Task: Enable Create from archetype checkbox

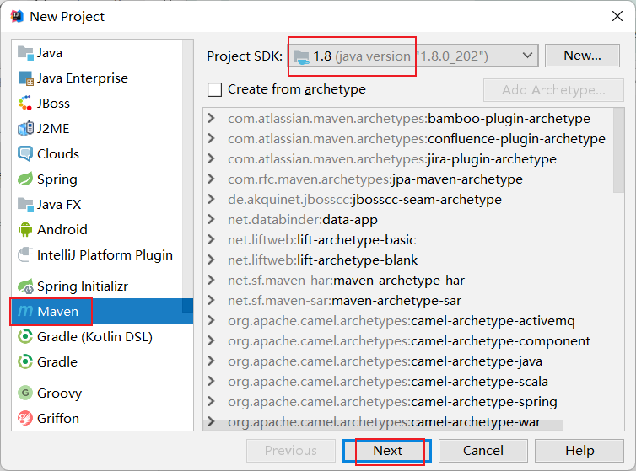Action: 214,89
